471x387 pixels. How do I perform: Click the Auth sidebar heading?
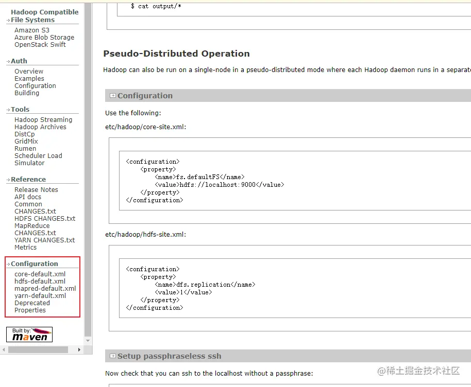[x=19, y=61]
